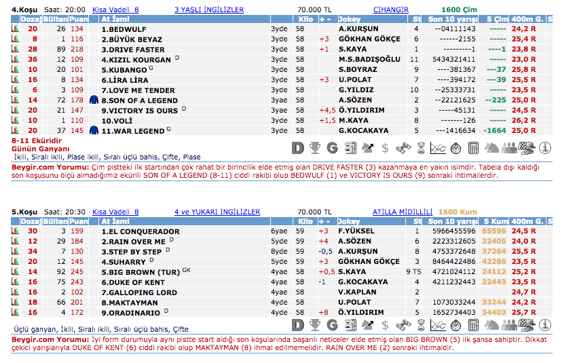The height and width of the screenshot is (363, 577).
Task: Click the info icon under race 5 table
Action: tap(545, 325)
